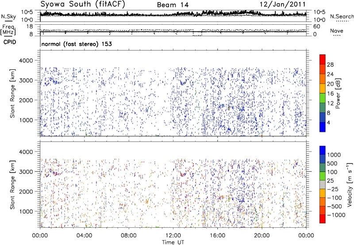Click the 'Beam 14' header label
The height and width of the screenshot is (245, 354).
click(x=173, y=5)
